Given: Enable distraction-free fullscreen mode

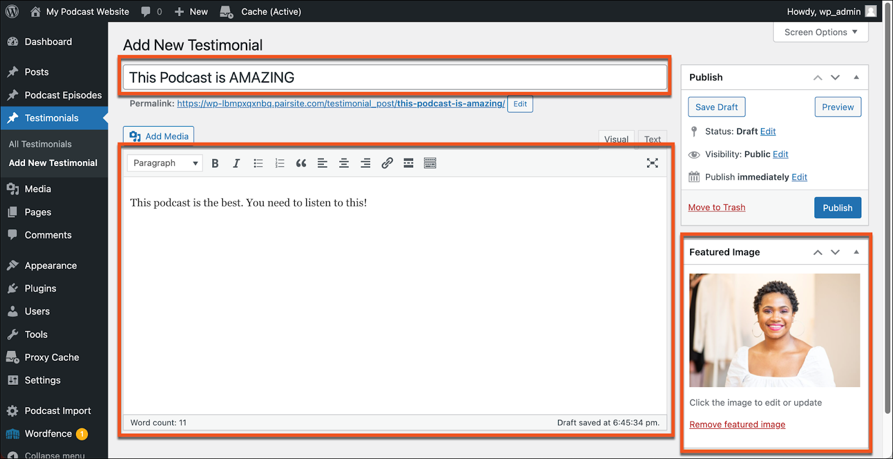Looking at the screenshot, I should pos(652,163).
